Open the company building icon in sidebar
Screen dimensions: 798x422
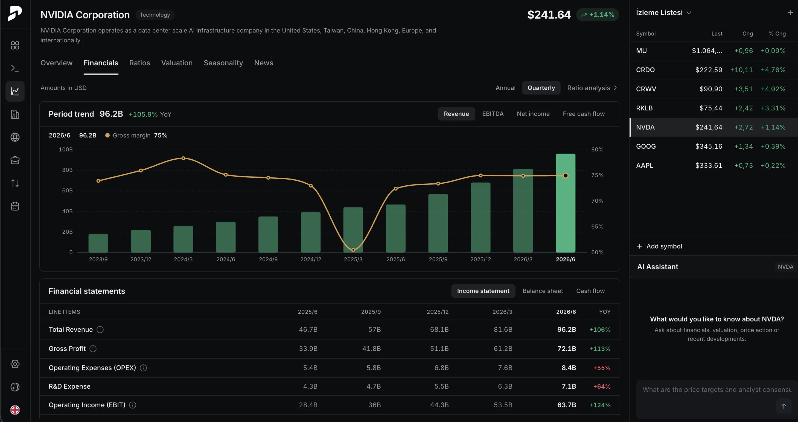tap(15, 114)
